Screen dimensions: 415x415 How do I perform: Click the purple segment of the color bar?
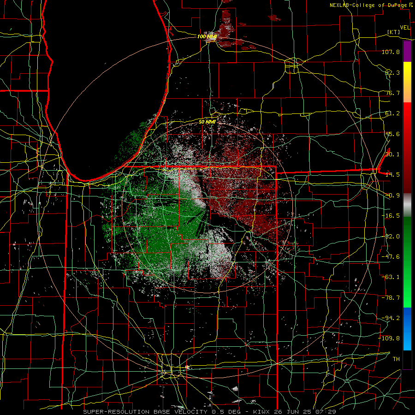[x=407, y=52]
